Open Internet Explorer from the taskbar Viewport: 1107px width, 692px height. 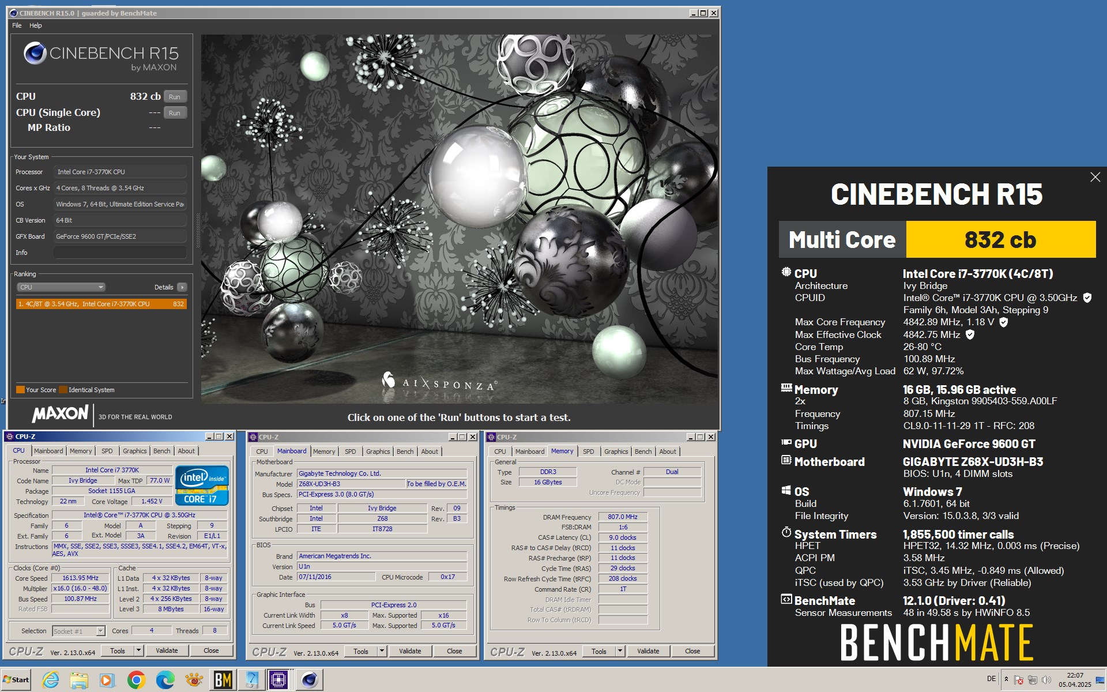51,680
